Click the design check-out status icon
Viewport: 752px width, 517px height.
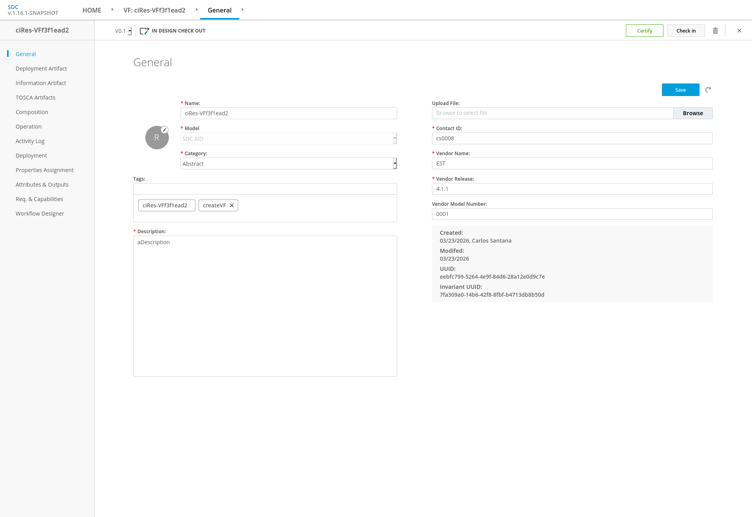coord(145,31)
